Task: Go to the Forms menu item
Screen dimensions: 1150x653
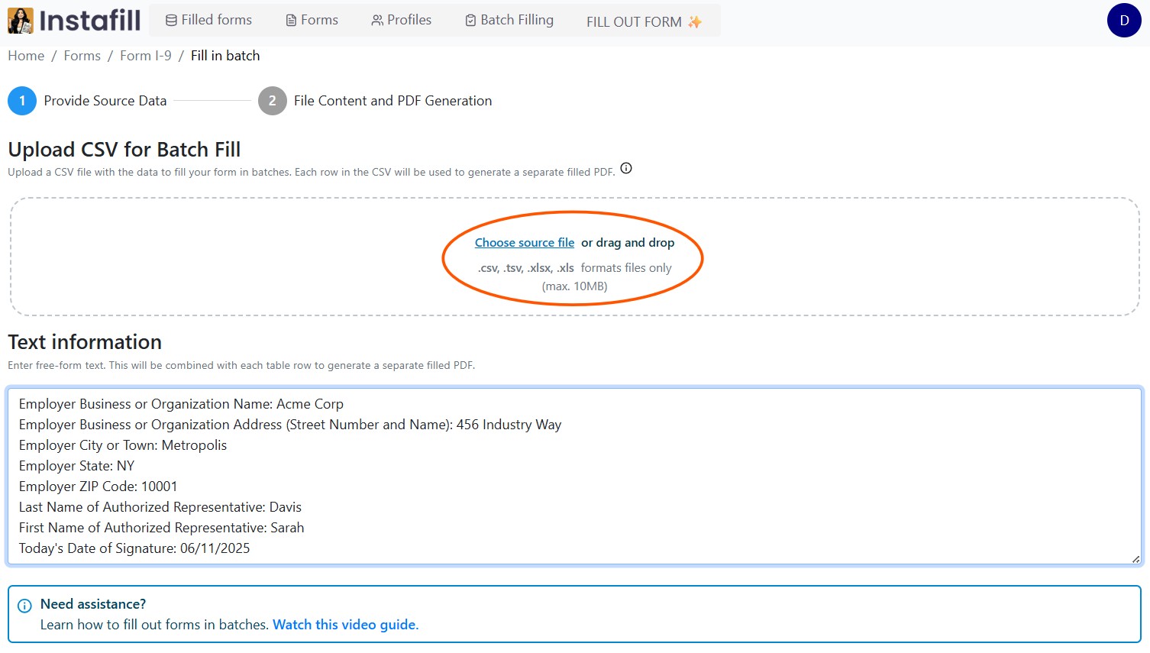Action: (312, 20)
